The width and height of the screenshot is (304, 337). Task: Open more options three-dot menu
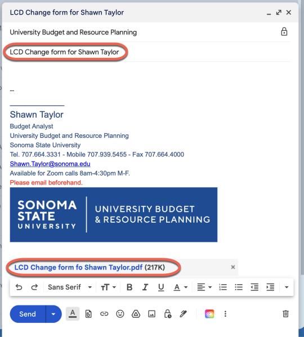pyautogui.click(x=225, y=314)
